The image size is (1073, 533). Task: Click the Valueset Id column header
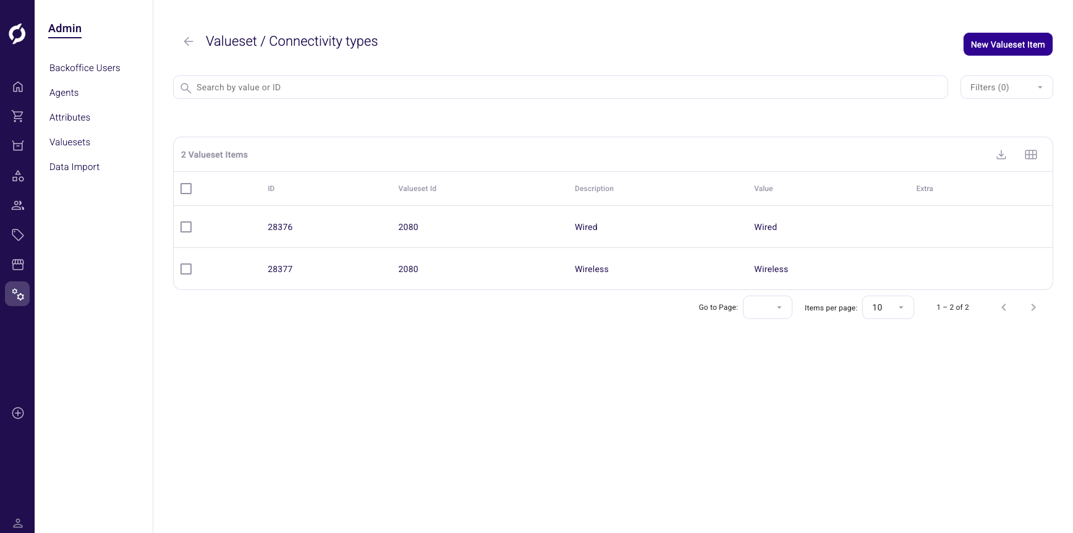pos(417,189)
